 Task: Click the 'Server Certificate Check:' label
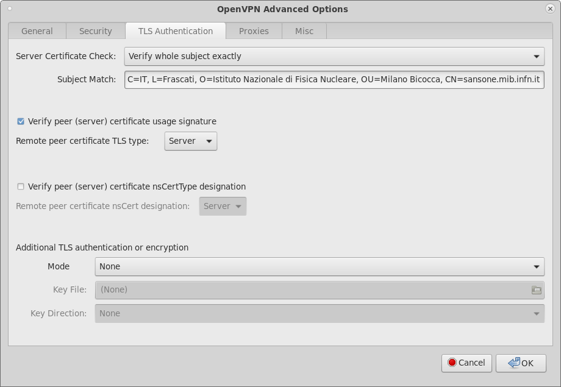pos(66,56)
